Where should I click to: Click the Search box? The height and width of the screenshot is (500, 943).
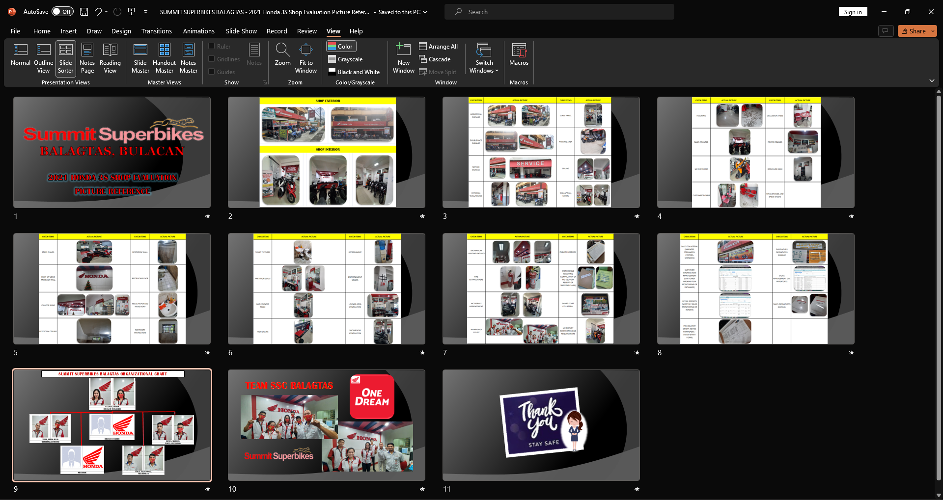coord(559,12)
